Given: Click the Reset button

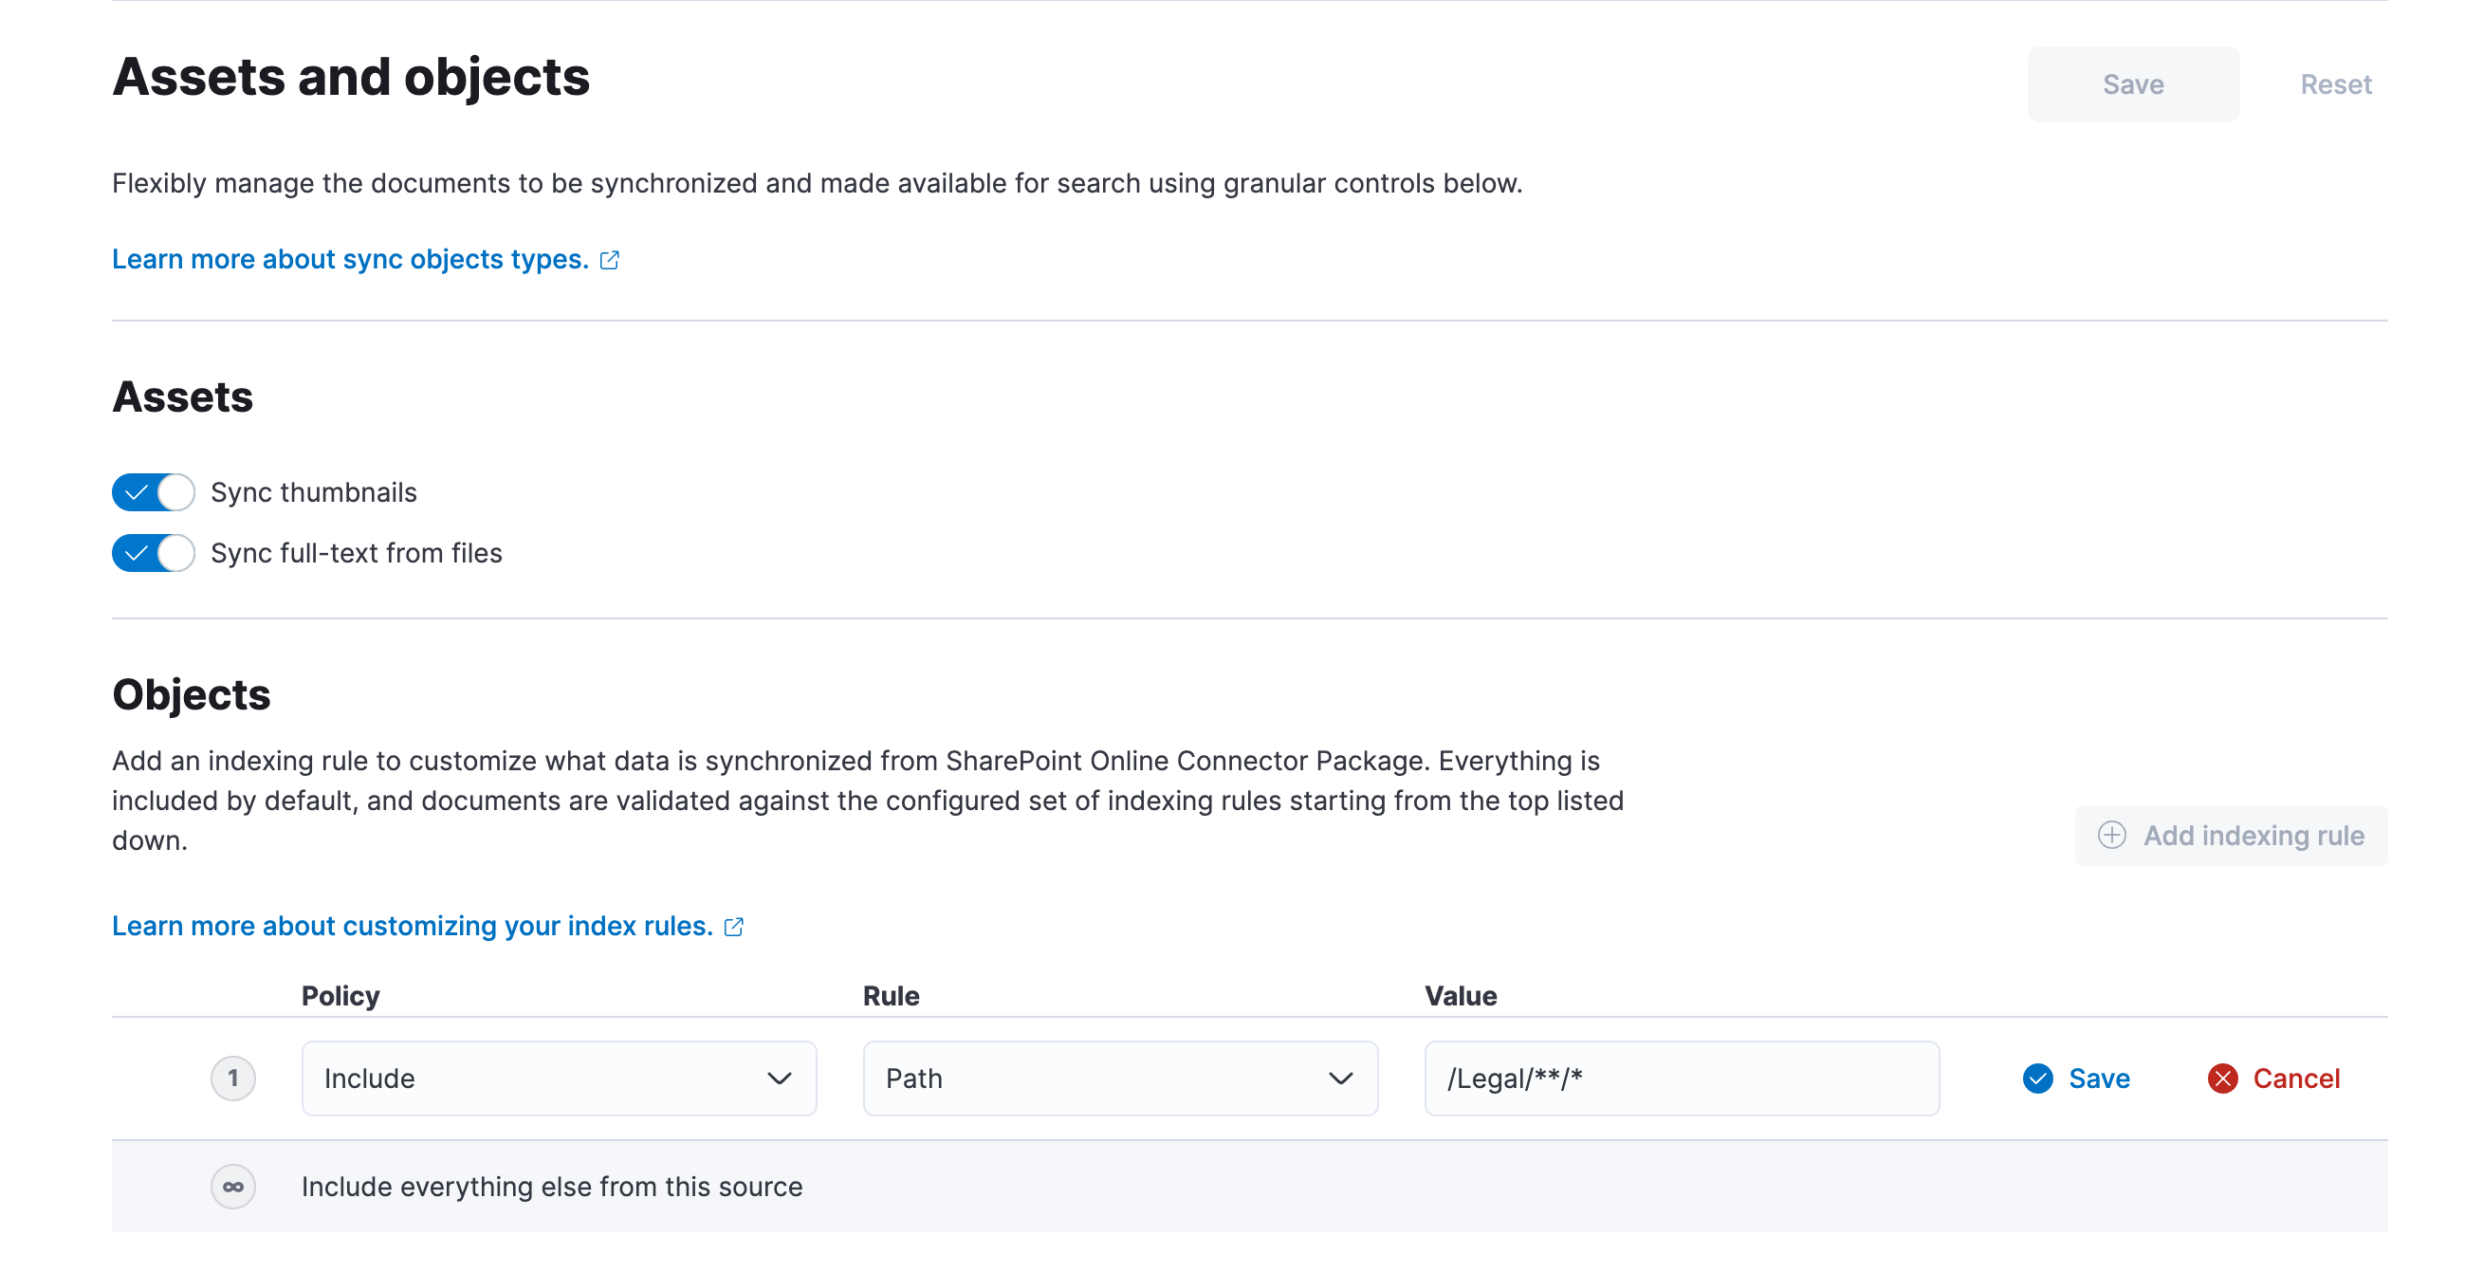Looking at the screenshot, I should pyautogui.click(x=2336, y=84).
